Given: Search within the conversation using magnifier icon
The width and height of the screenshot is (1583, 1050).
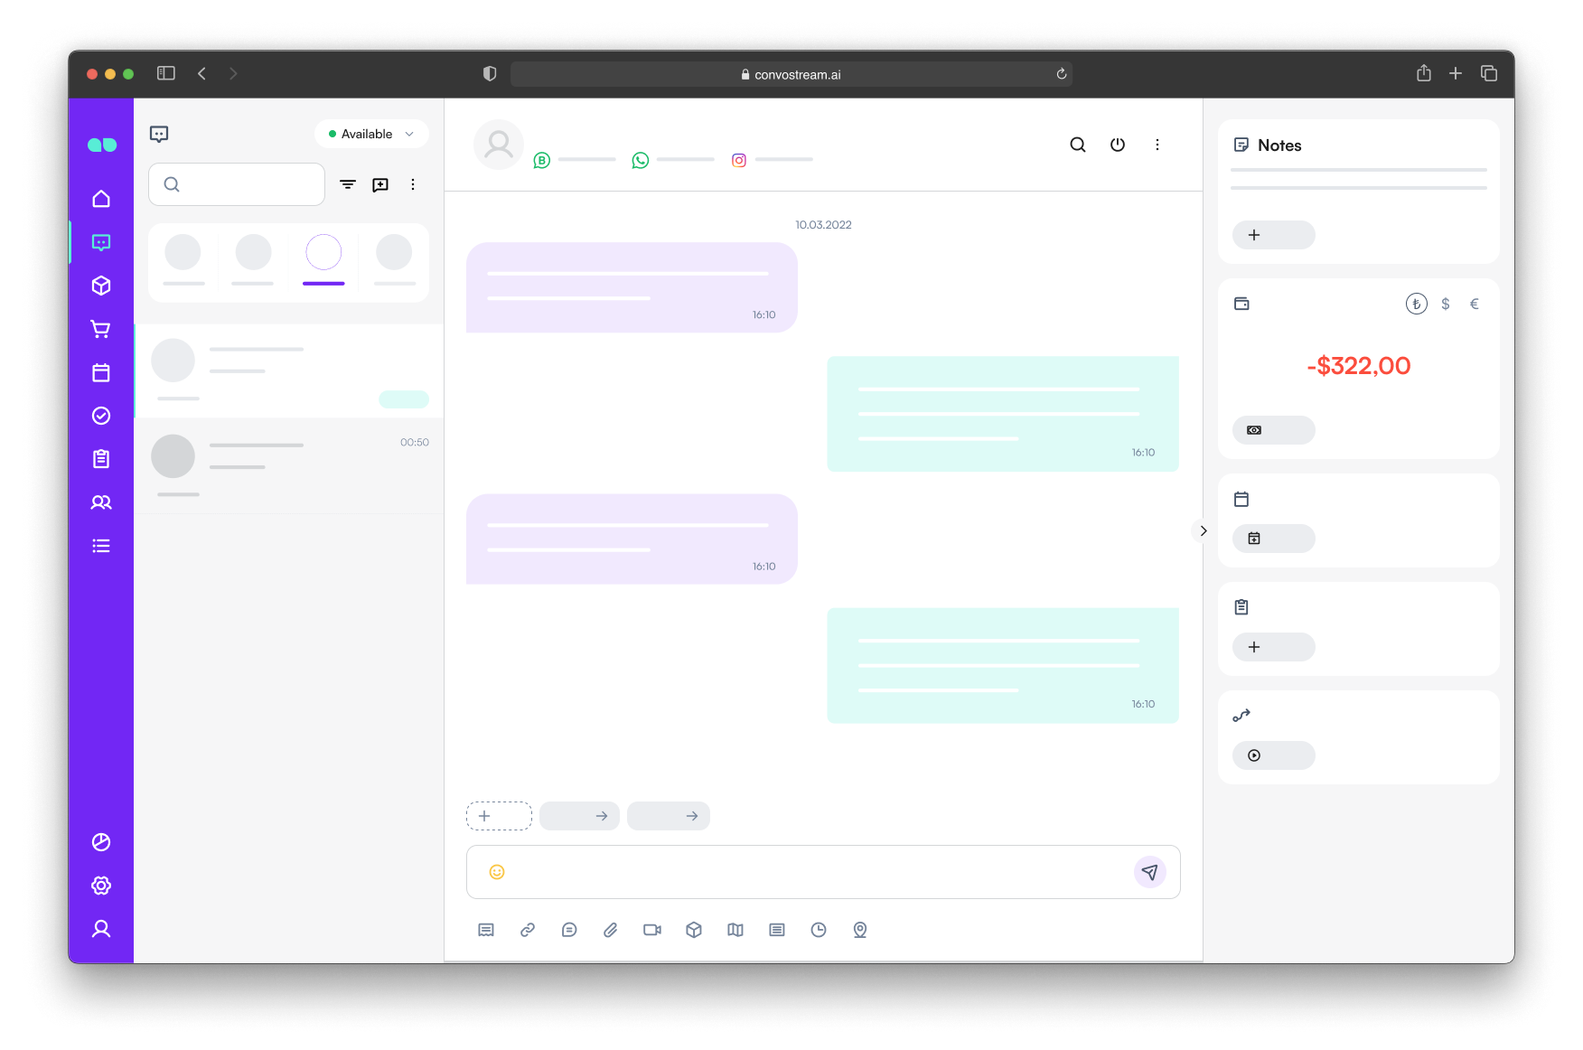Looking at the screenshot, I should coord(1078,145).
